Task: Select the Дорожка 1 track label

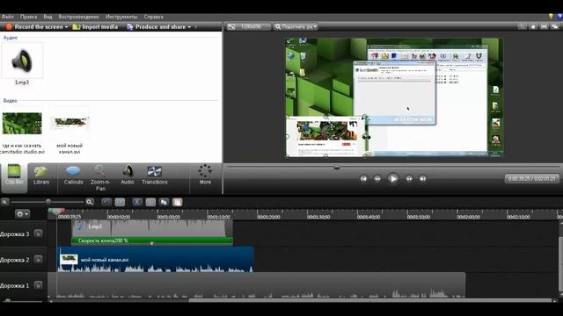Action: click(15, 285)
